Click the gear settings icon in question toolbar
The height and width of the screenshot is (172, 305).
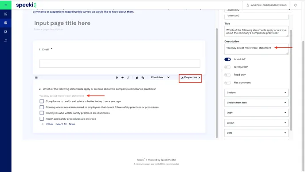point(117,77)
